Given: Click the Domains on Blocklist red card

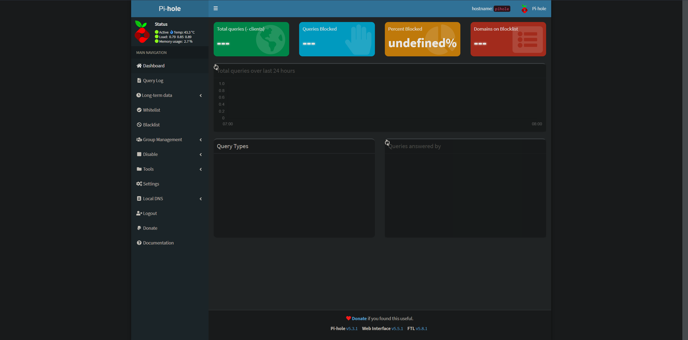Looking at the screenshot, I should [x=508, y=39].
